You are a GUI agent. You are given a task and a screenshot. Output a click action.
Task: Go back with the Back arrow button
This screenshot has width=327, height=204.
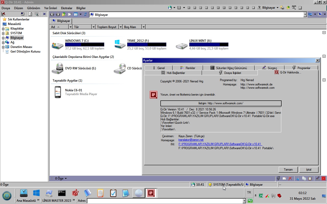pyautogui.click(x=52, y=15)
